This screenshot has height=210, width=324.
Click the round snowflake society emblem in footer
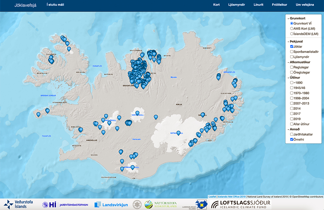pos(137,205)
